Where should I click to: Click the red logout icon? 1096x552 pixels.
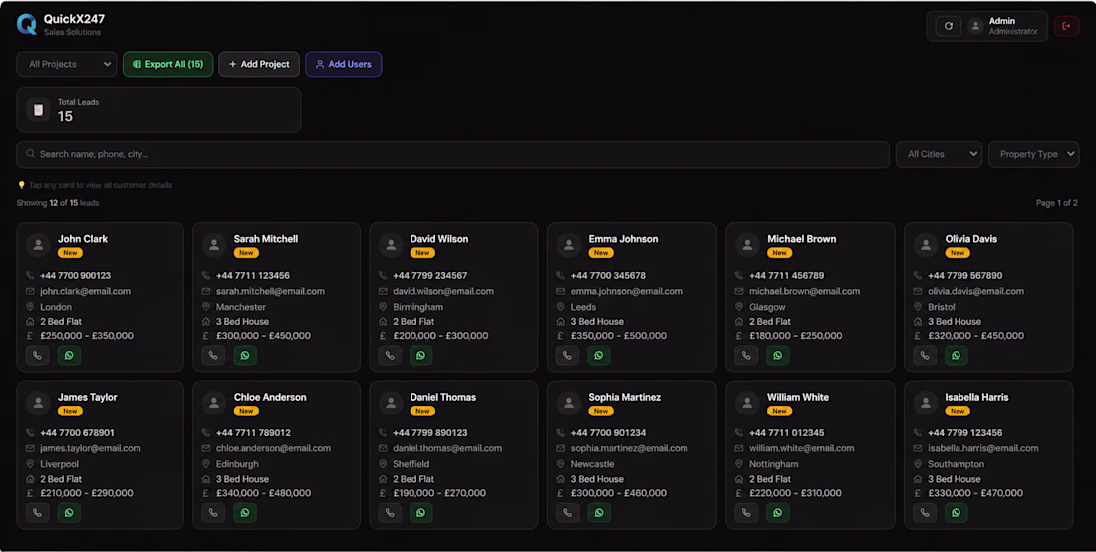tap(1067, 26)
